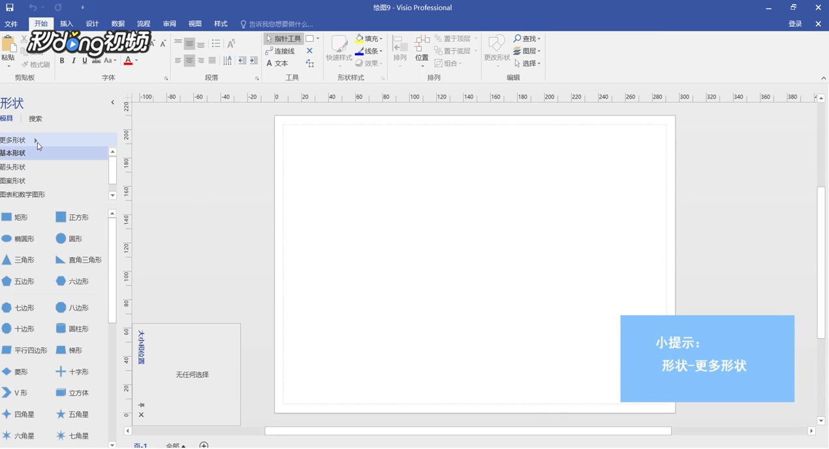Viewport: 829px width, 449px height.
Task: Click the text block rotate tool
Action: click(309, 63)
